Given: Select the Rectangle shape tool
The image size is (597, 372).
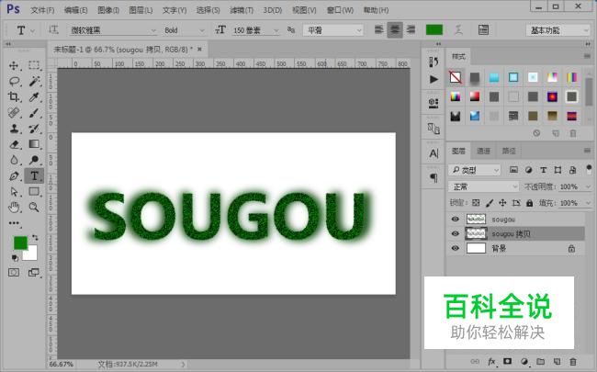Looking at the screenshot, I should [34, 191].
